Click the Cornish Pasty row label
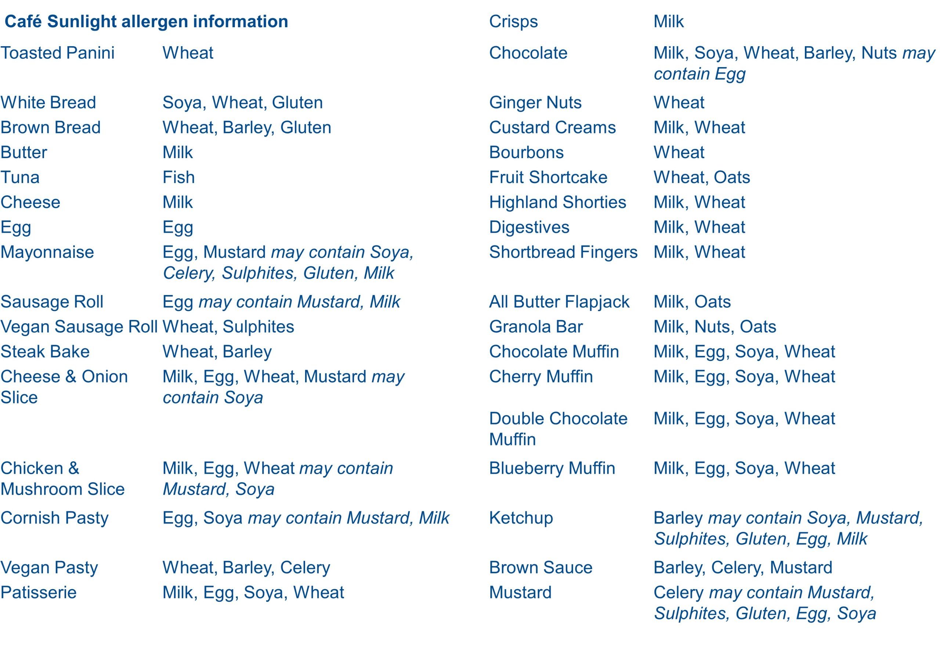This screenshot has width=940, height=652. point(54,518)
